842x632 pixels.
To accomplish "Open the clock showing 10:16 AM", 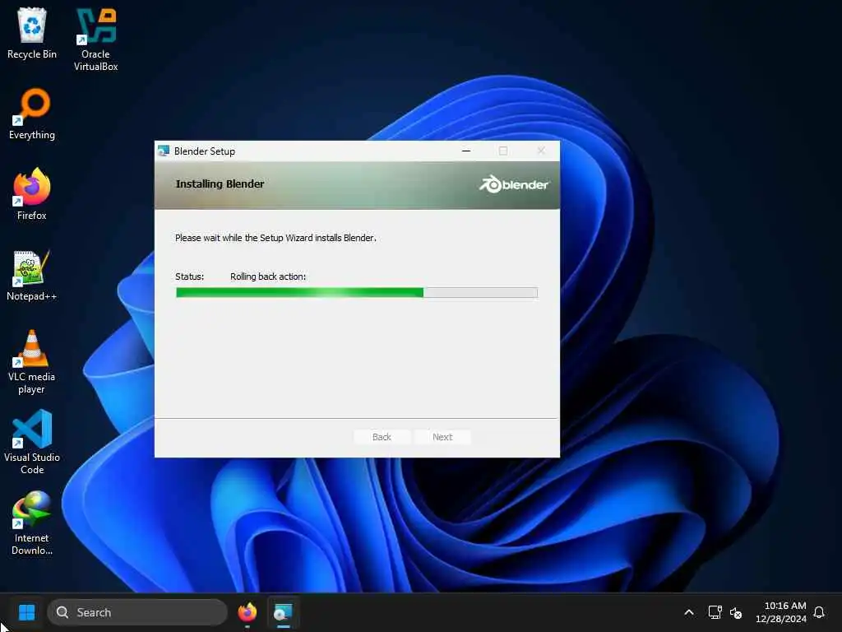I will (x=781, y=612).
